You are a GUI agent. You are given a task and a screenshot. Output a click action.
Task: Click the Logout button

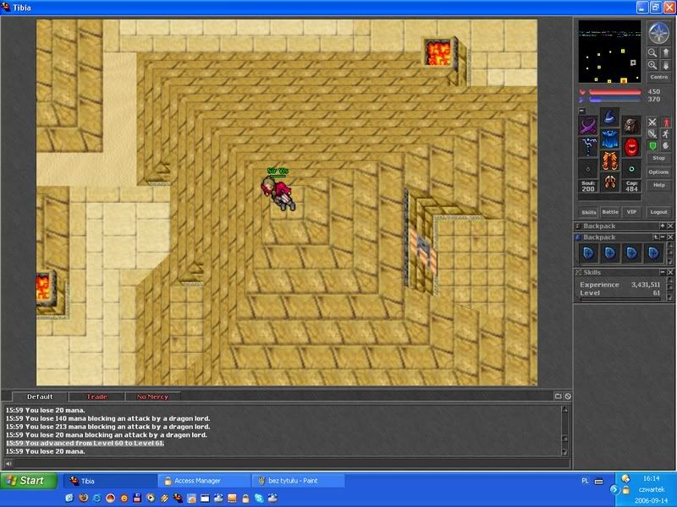659,212
